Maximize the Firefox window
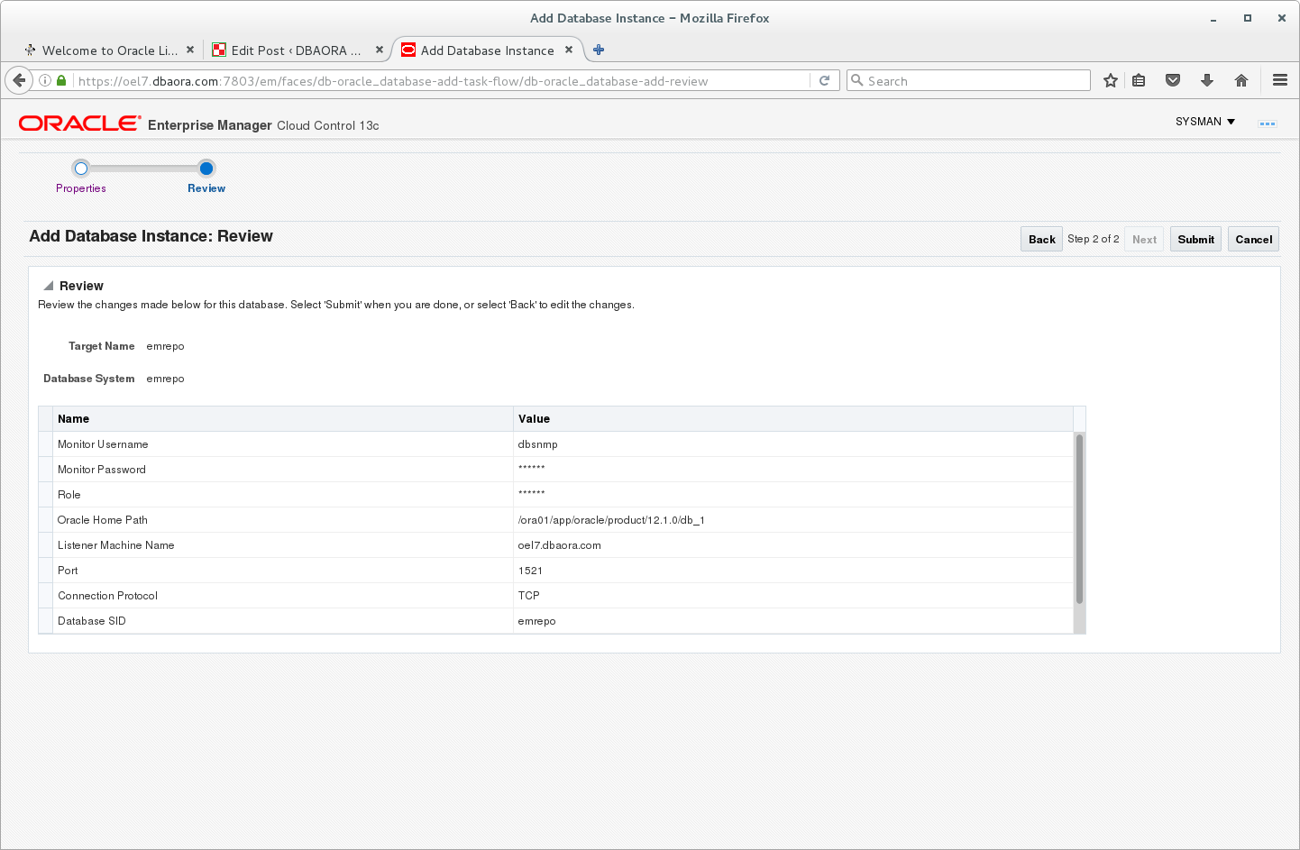 (1248, 18)
